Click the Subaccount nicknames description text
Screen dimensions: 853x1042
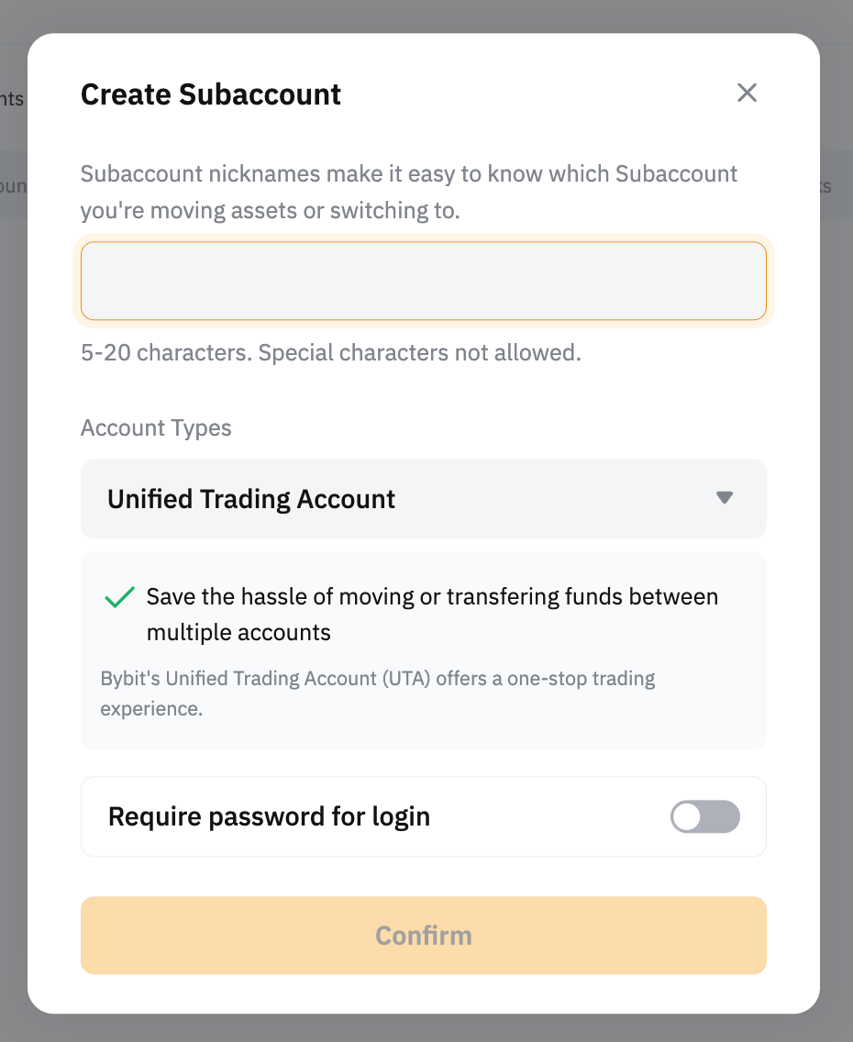(x=409, y=192)
